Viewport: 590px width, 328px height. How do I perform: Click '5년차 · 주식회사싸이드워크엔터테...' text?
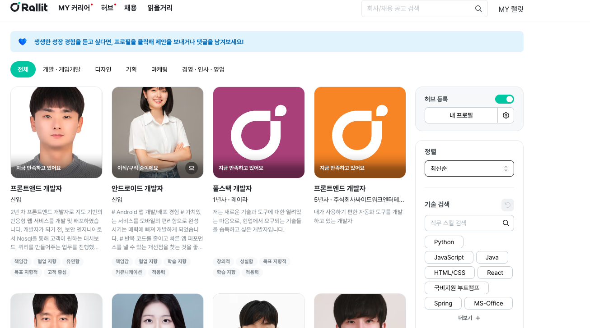359,200
